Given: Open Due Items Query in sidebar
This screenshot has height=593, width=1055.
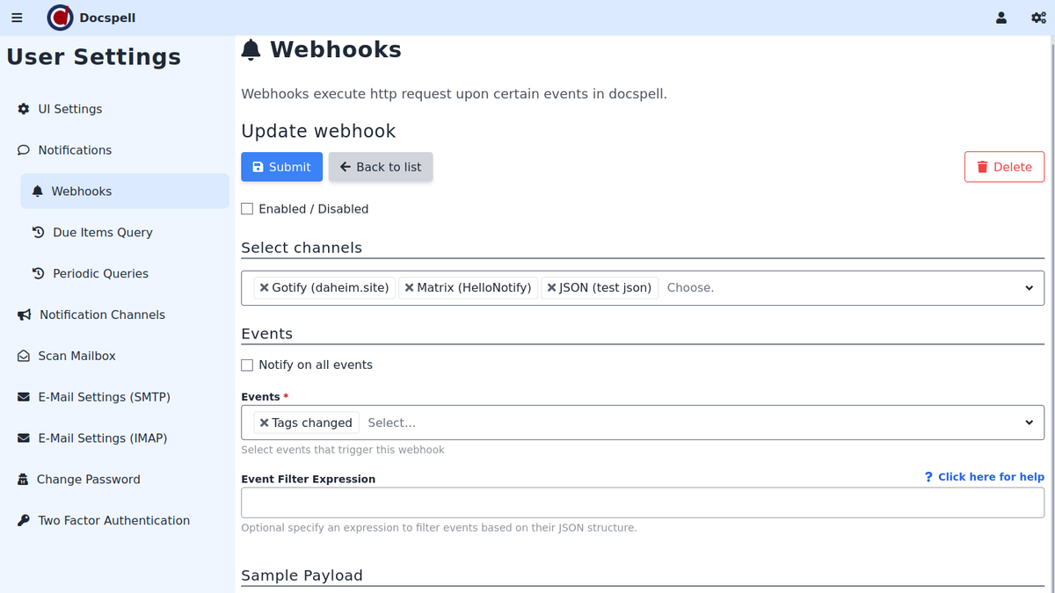Looking at the screenshot, I should pyautogui.click(x=102, y=233).
